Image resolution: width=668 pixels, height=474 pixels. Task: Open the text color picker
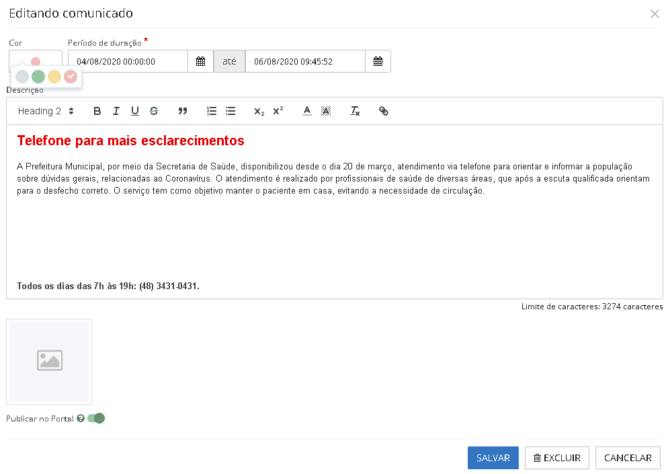pos(307,111)
